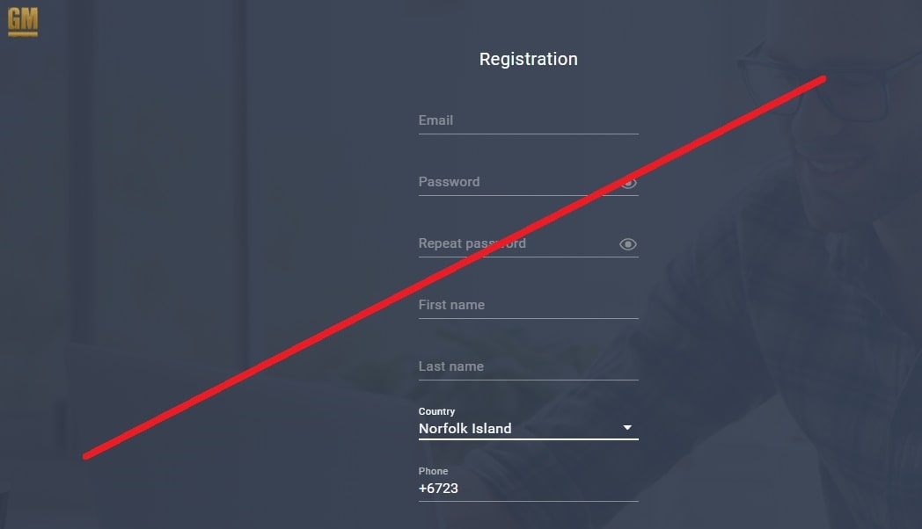Screen dimensions: 922x529
Task: Show password using the Password eye icon
Action: pos(628,183)
